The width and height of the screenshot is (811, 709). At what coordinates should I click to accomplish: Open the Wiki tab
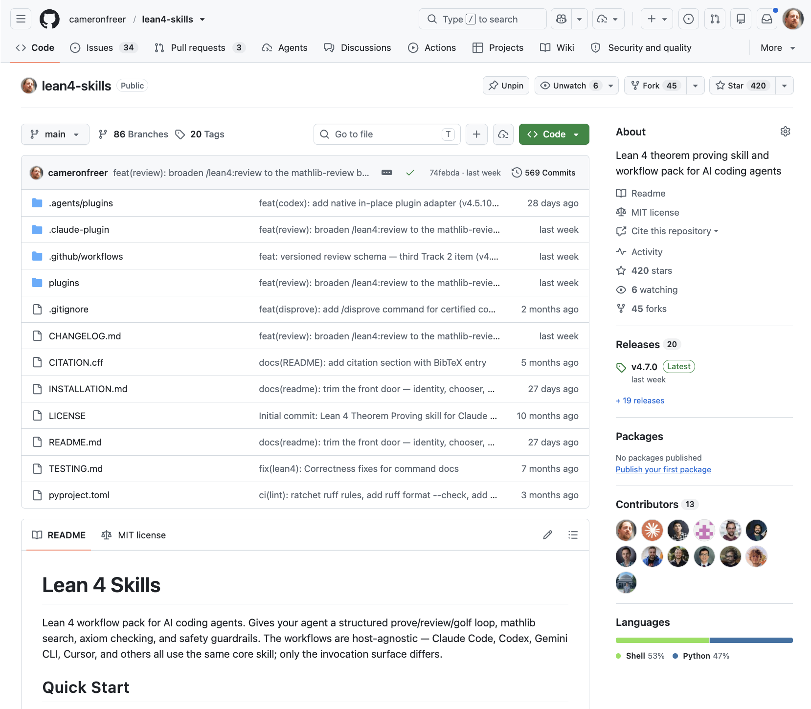click(557, 47)
